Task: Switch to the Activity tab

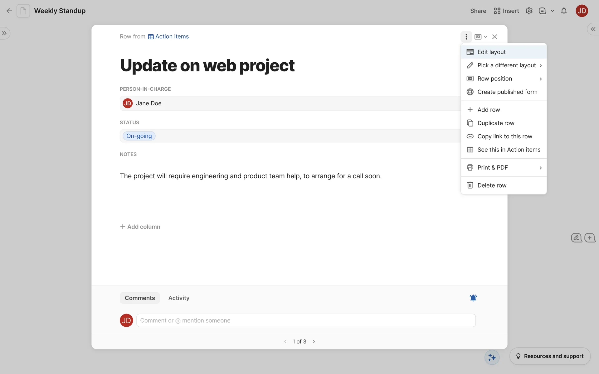Action: 179,298
